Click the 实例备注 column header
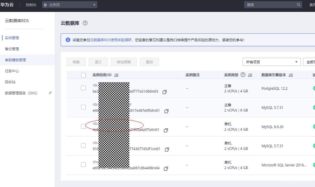Viewport: 315px width, 187px height. point(192,75)
